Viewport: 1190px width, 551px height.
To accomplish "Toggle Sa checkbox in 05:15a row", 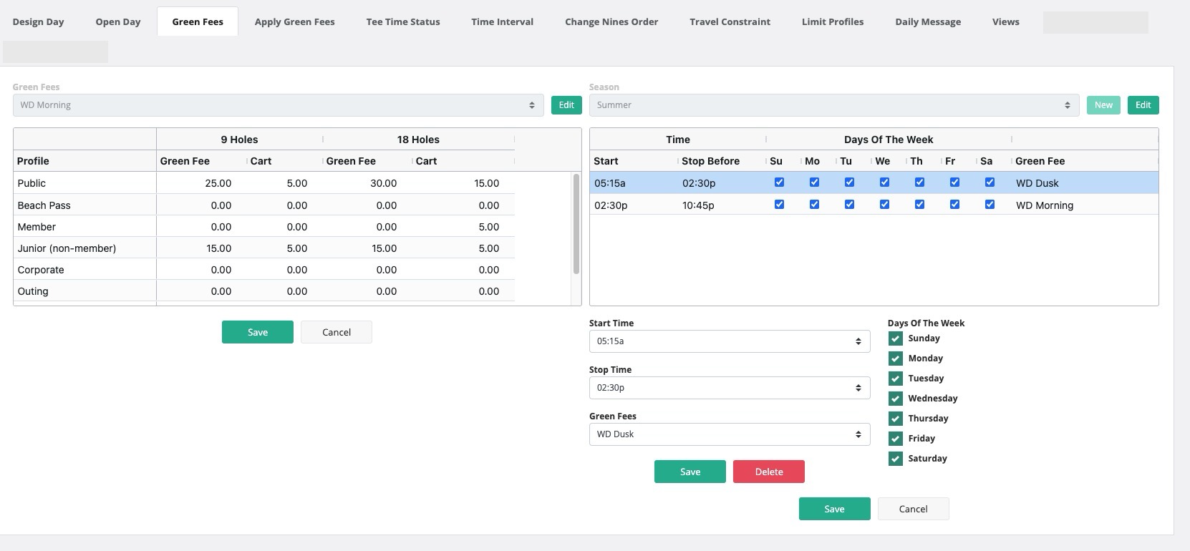I will click(x=990, y=182).
